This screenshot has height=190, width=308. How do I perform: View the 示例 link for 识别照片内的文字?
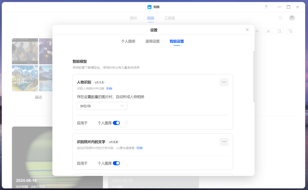(139, 148)
